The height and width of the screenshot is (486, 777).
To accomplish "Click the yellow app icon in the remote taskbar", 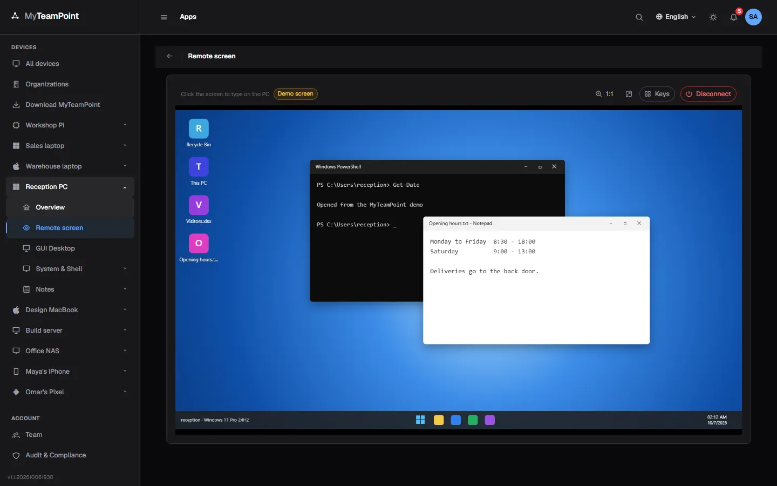I will 439,420.
